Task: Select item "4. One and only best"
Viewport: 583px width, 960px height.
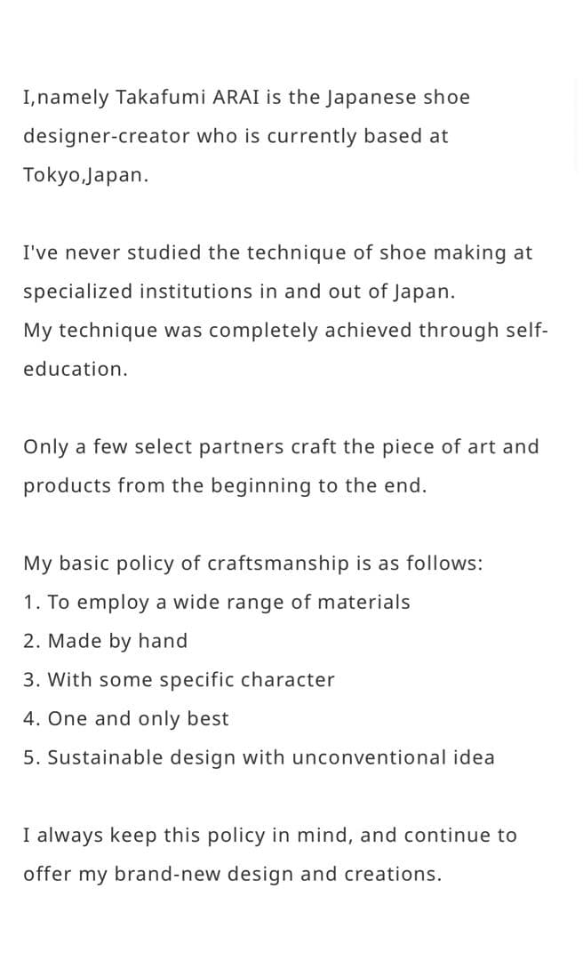Action: [x=126, y=719]
